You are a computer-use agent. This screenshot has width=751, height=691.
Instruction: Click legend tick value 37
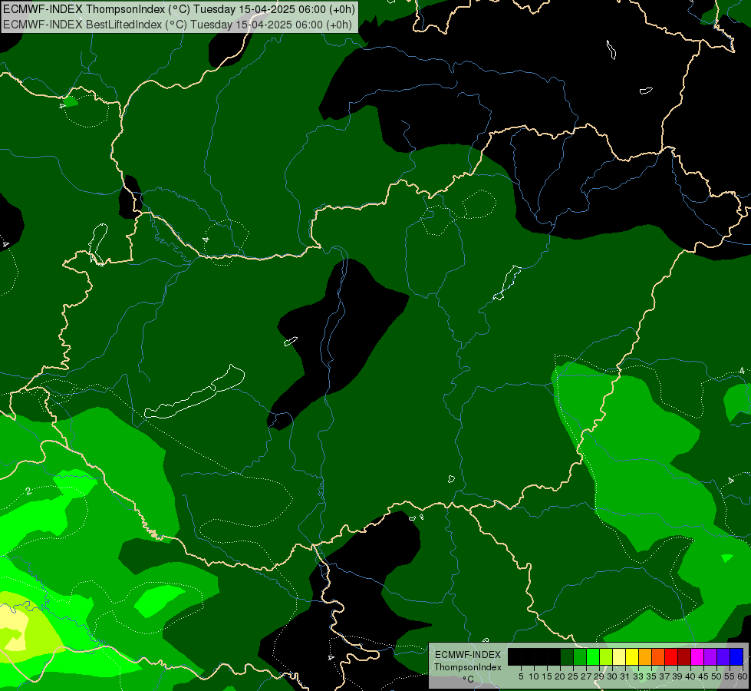coord(664,676)
